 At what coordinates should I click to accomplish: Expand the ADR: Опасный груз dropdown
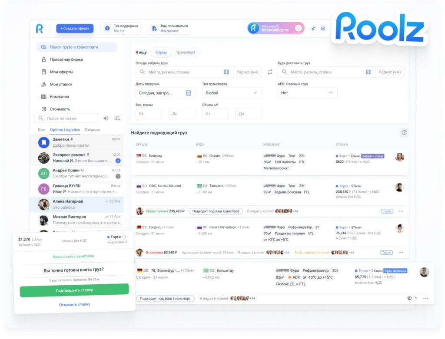[x=308, y=92]
